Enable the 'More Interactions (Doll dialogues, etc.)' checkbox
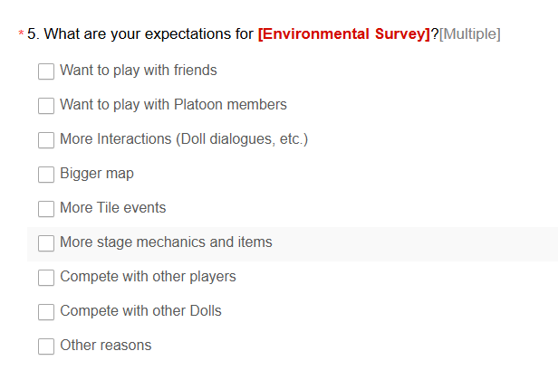Image resolution: width=558 pixels, height=370 pixels. pyautogui.click(x=46, y=140)
